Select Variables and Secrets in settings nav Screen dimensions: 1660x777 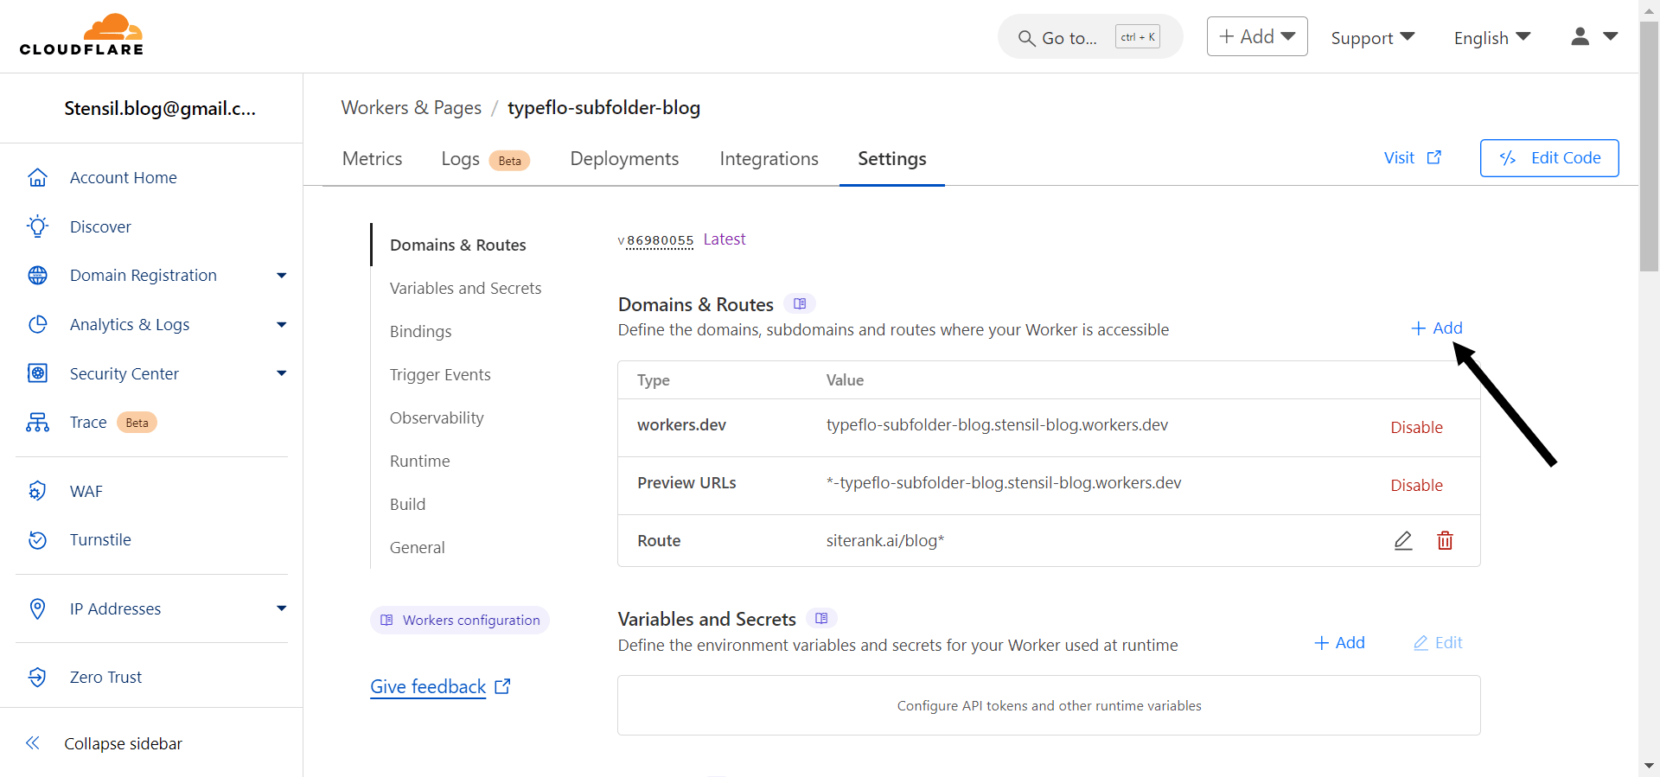coord(465,289)
